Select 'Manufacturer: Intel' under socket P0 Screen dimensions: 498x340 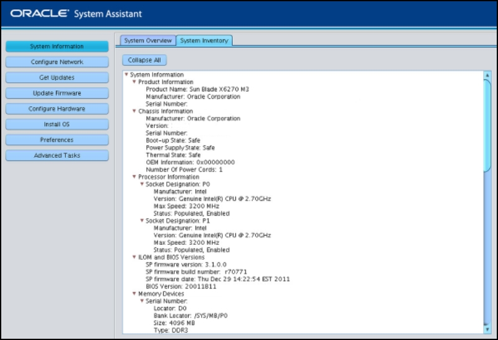pyautogui.click(x=180, y=191)
